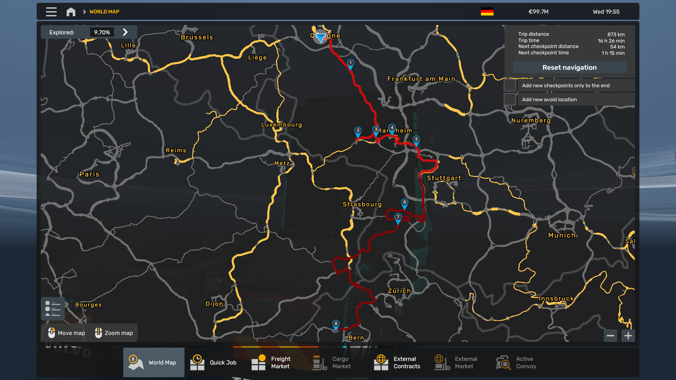Open the Active Convoy tab
676x380 pixels.
[x=521, y=362]
